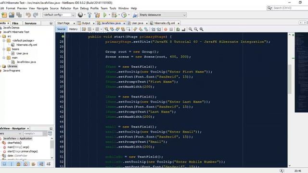308x173 pixels.
Task: Click the Next Bookmark icon
Action: tap(141, 29)
